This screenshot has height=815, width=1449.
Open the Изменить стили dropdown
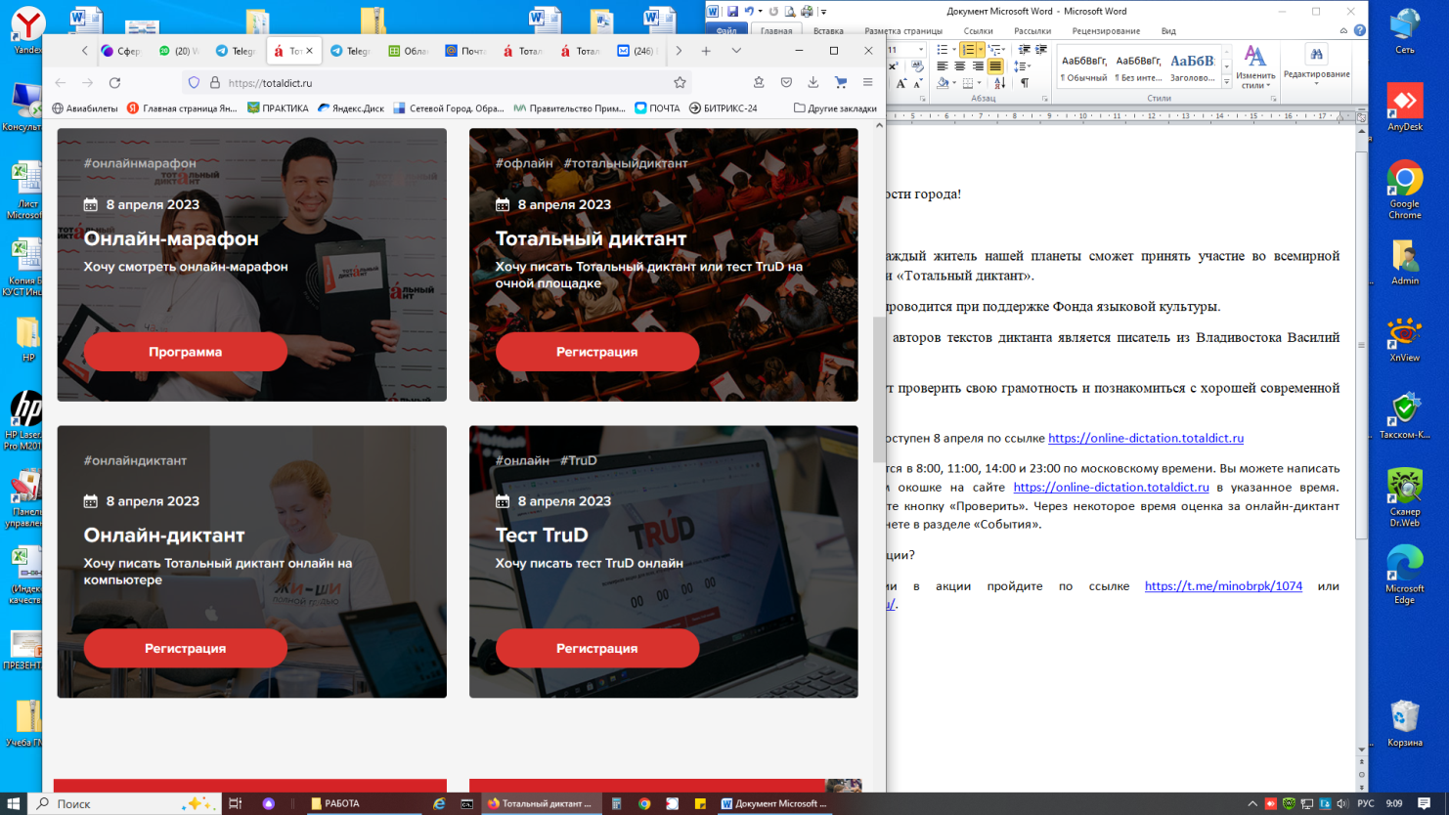coord(1255,66)
